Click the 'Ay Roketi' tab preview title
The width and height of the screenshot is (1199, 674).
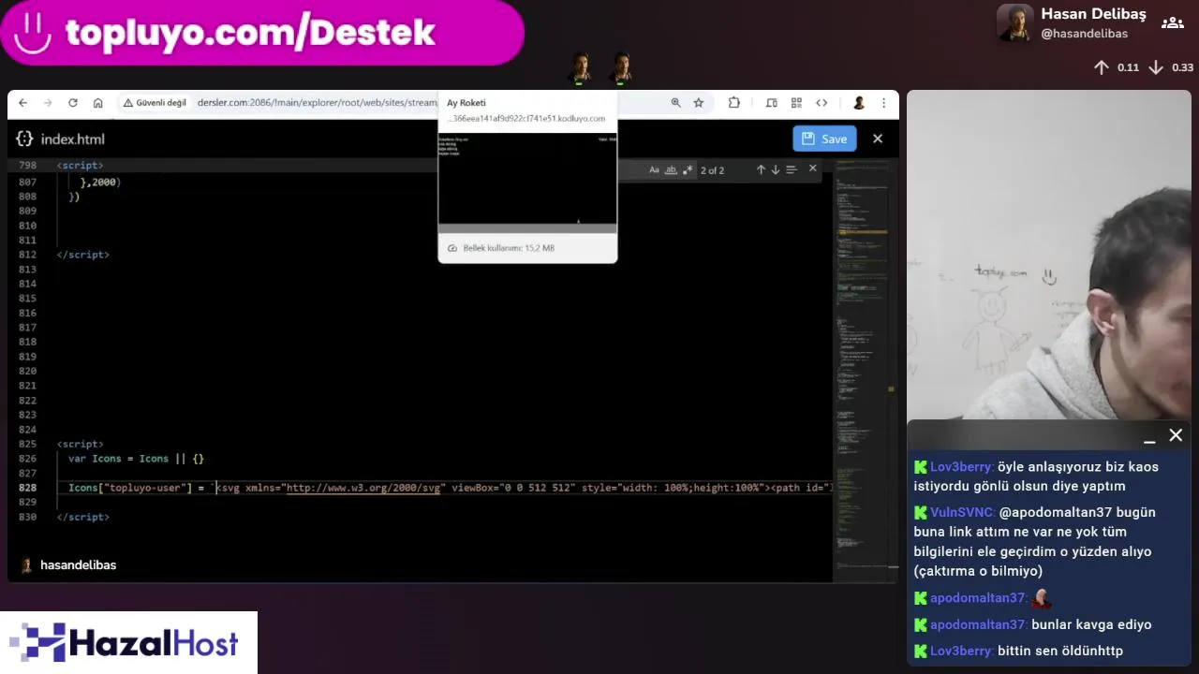click(x=466, y=103)
